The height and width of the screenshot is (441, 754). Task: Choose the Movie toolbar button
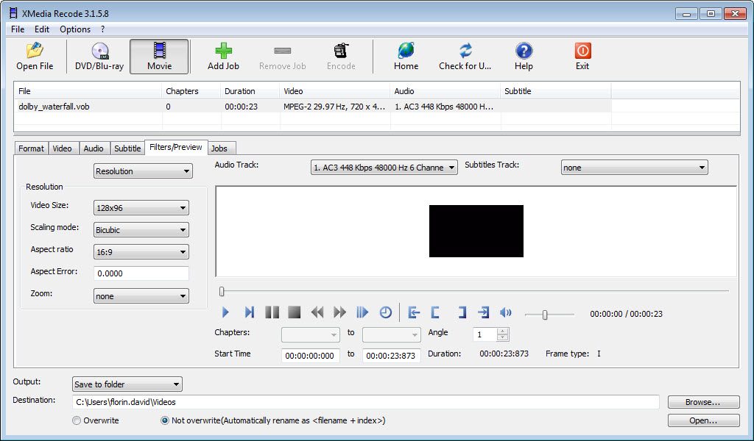pyautogui.click(x=159, y=57)
